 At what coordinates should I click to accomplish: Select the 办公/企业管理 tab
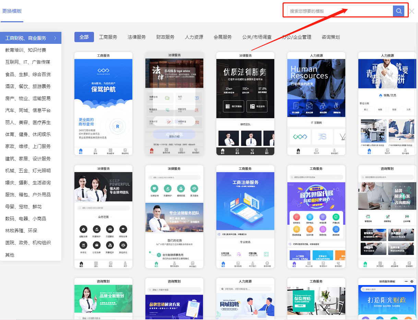point(297,37)
